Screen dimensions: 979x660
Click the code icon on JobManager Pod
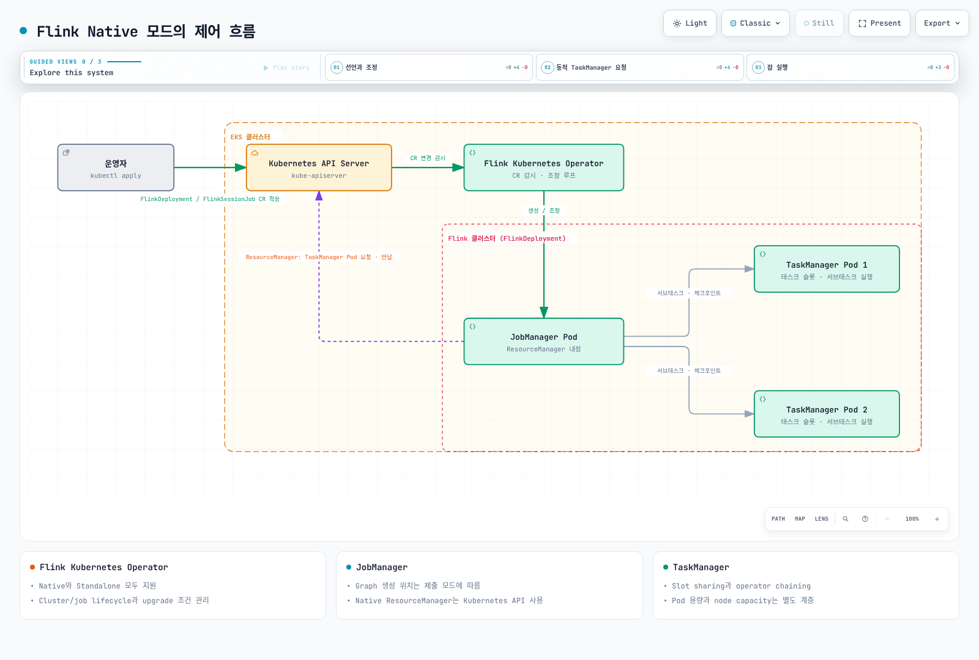(x=472, y=327)
